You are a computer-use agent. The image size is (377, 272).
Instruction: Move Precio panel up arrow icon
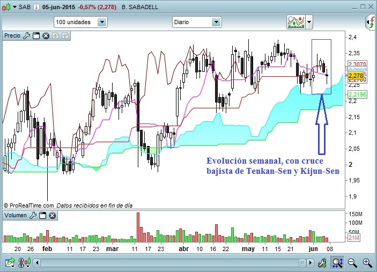coord(65,36)
